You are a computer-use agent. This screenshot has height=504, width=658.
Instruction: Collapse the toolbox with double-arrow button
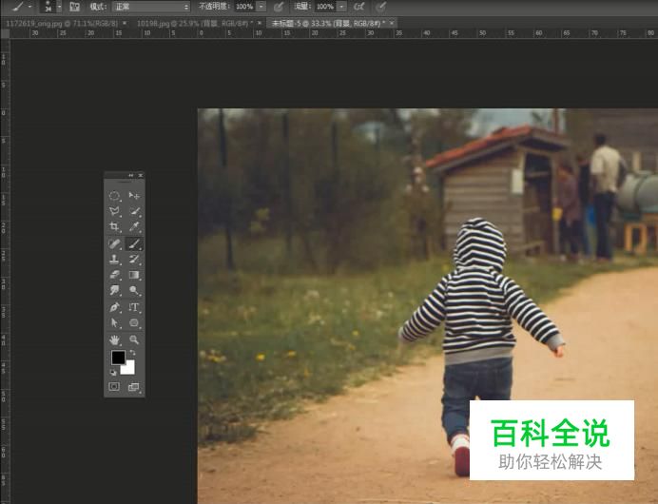pos(131,176)
